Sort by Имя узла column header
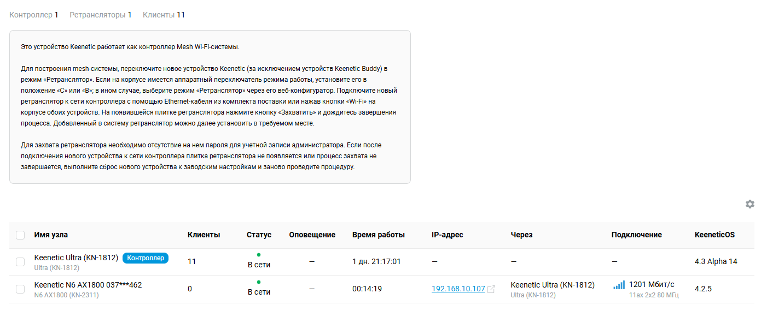The height and width of the screenshot is (323, 767). (51, 235)
